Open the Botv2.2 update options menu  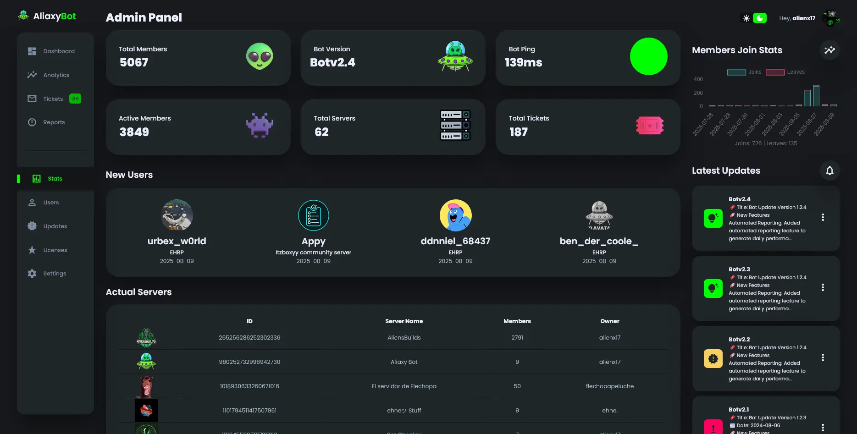tap(823, 357)
